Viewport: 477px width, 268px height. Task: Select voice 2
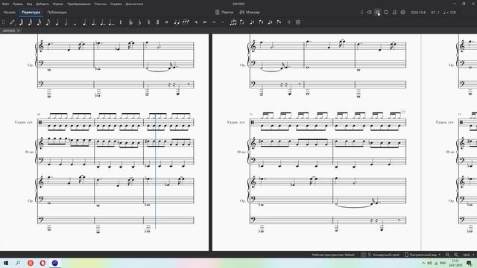tap(261, 22)
